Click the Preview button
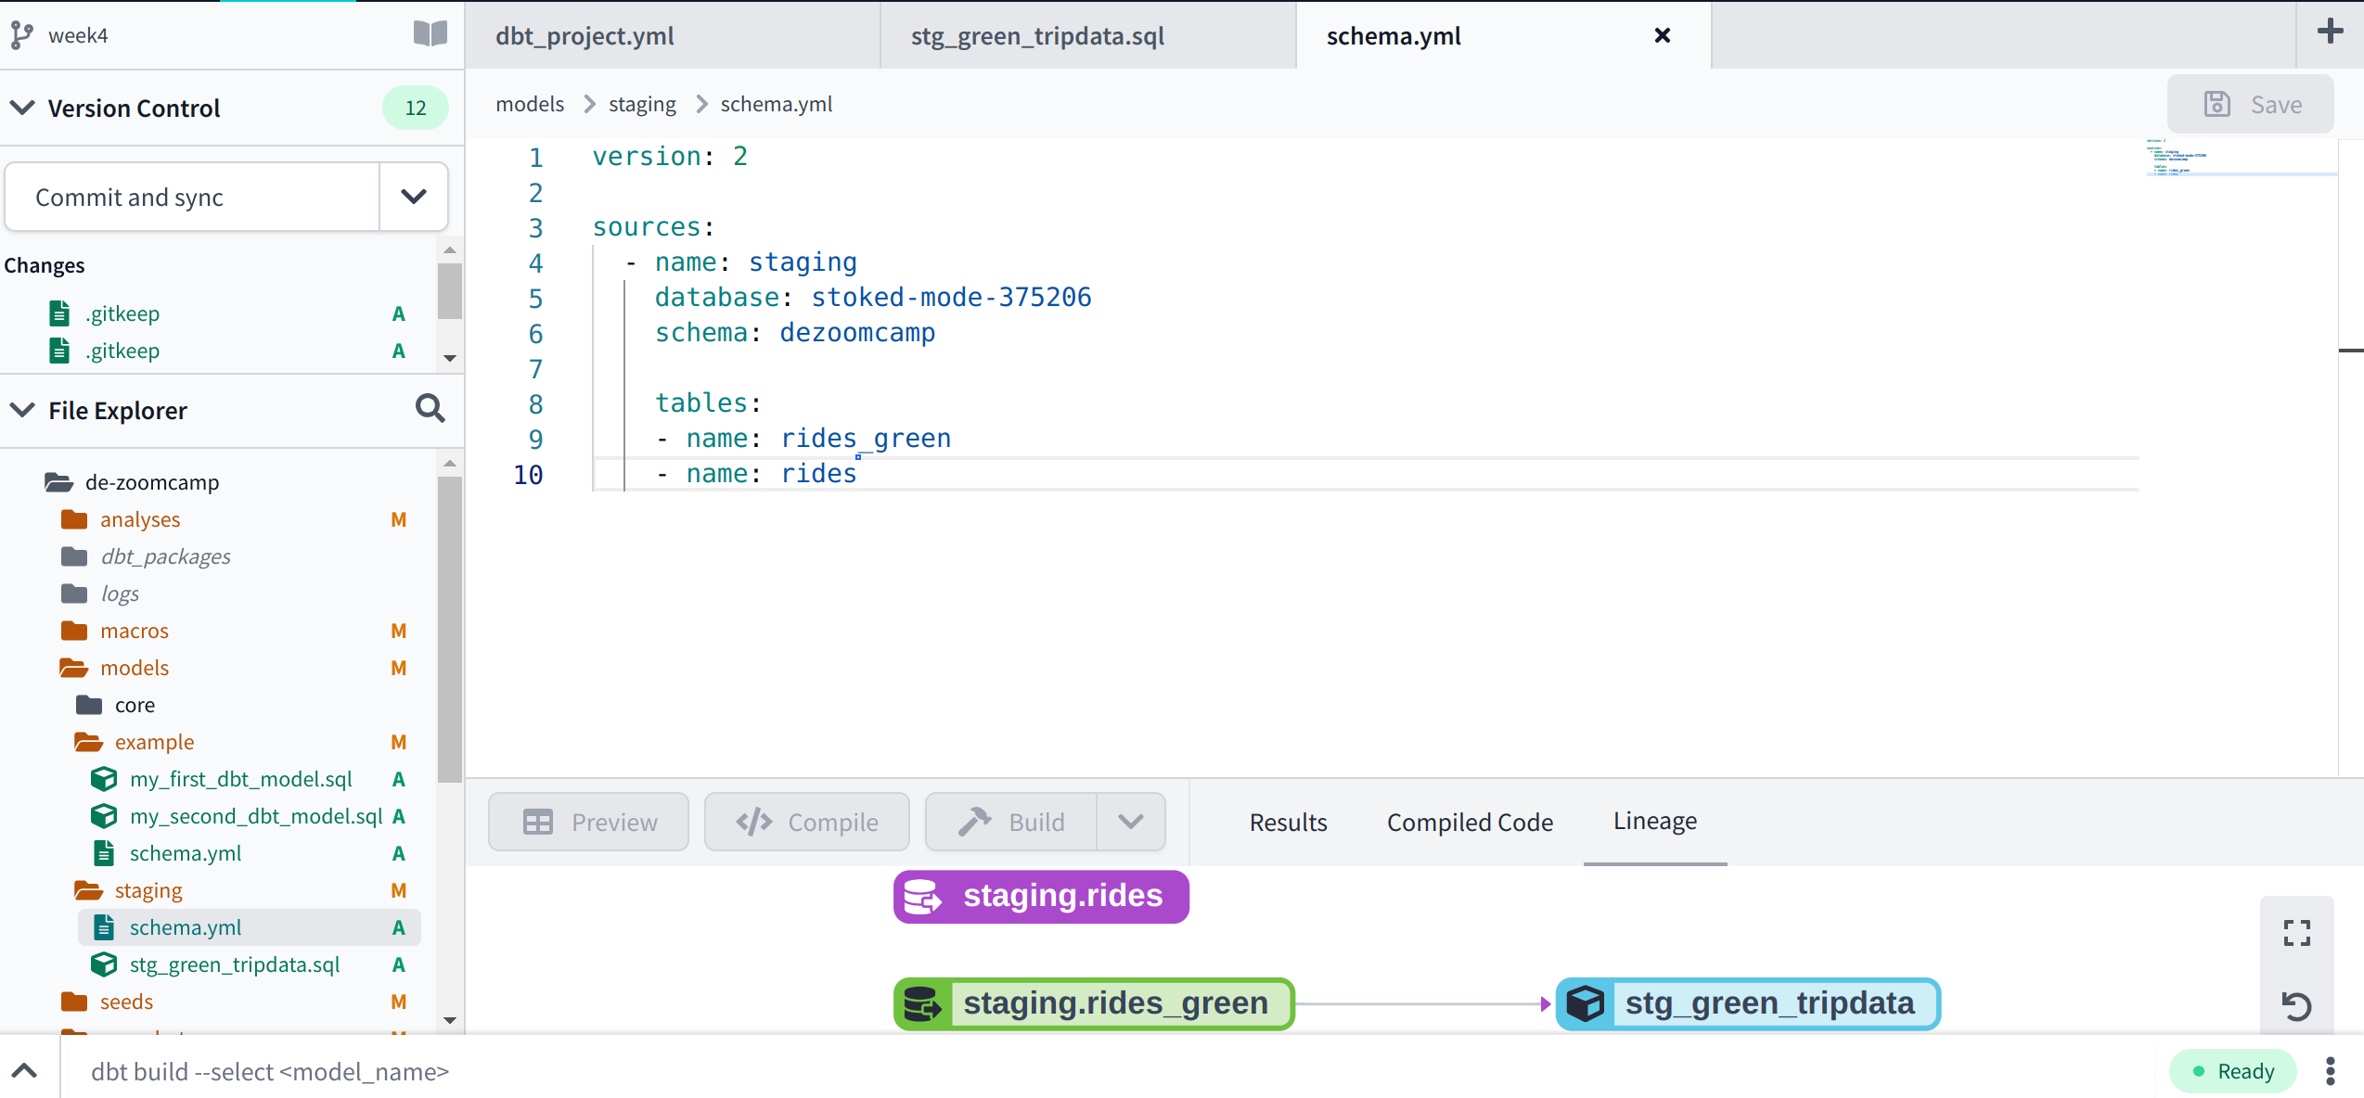Image resolution: width=2364 pixels, height=1098 pixels. (x=588, y=822)
